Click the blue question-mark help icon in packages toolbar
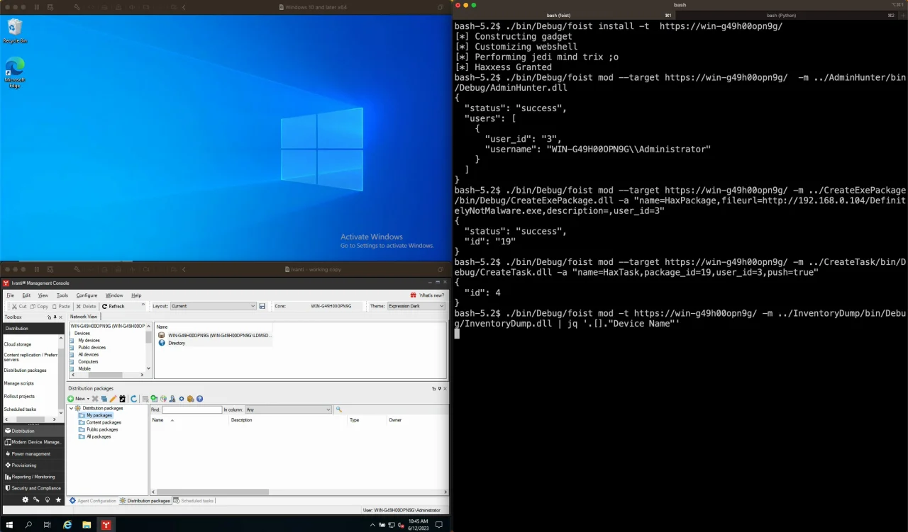908x532 pixels. point(199,399)
